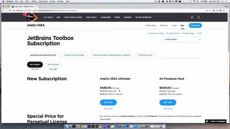Viewport: 230px width, 129px height.
Task: Open the Comparison chart link
Action: click(x=156, y=33)
